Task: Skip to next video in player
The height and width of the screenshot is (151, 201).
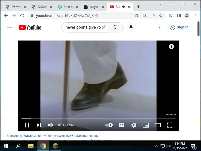Action: pos(39,125)
